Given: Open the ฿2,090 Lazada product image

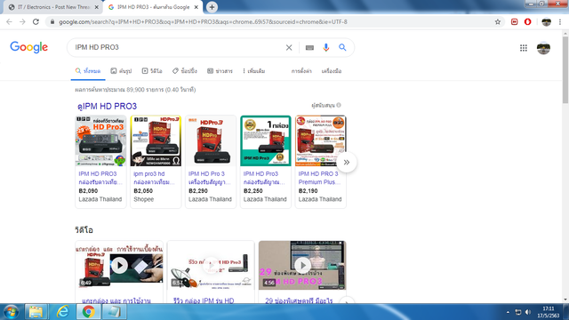Looking at the screenshot, I should pyautogui.click(x=100, y=140).
